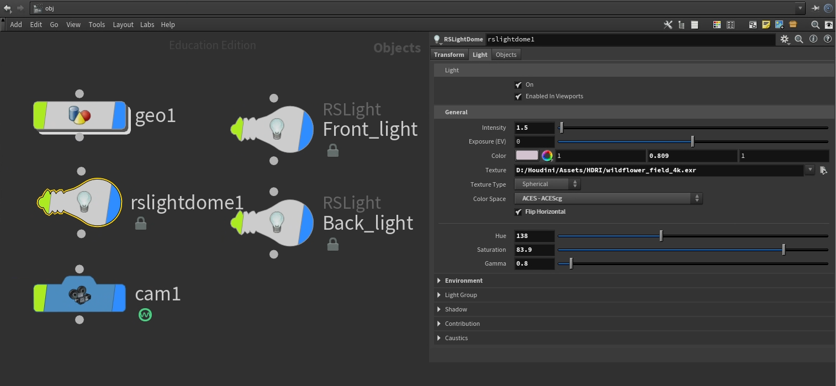836x386 pixels.
Task: Add a sticky note to the network
Action: pos(766,25)
